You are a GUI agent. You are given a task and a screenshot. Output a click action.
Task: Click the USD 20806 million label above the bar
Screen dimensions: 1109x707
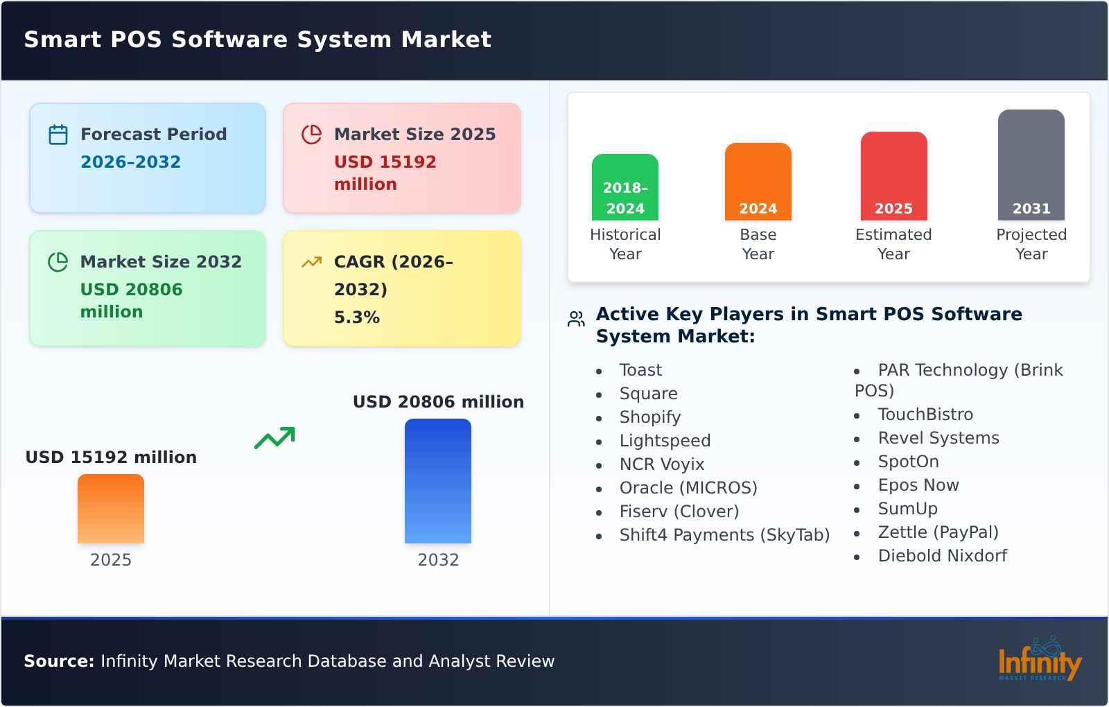click(439, 401)
